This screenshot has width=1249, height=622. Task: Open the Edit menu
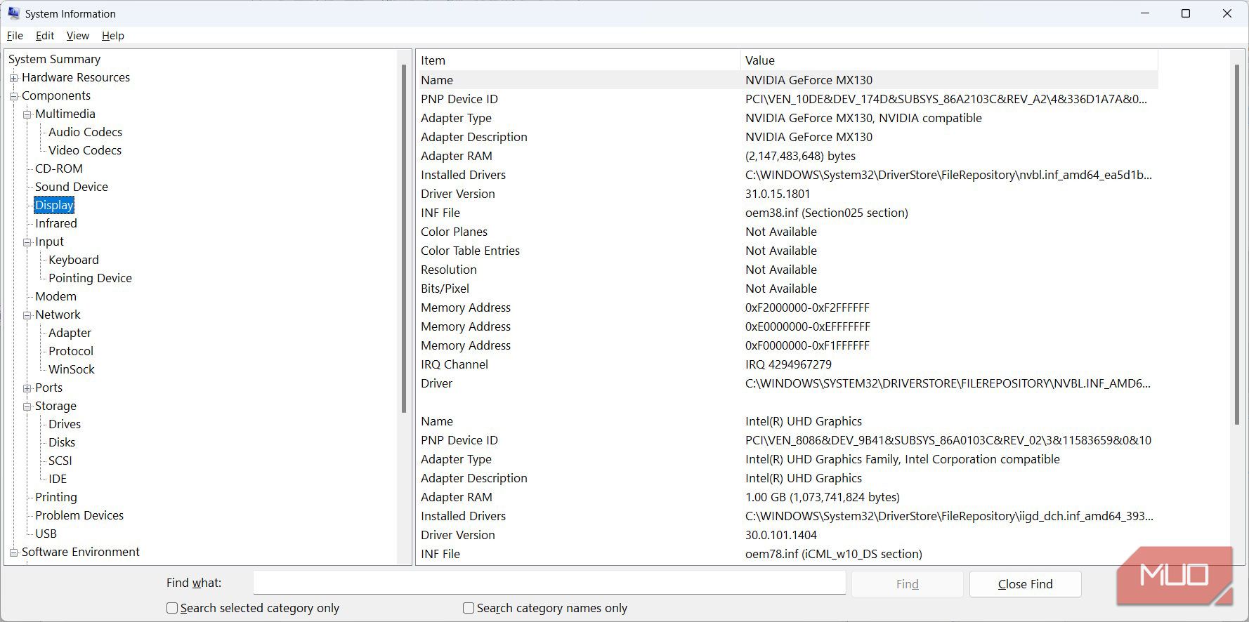click(x=45, y=36)
